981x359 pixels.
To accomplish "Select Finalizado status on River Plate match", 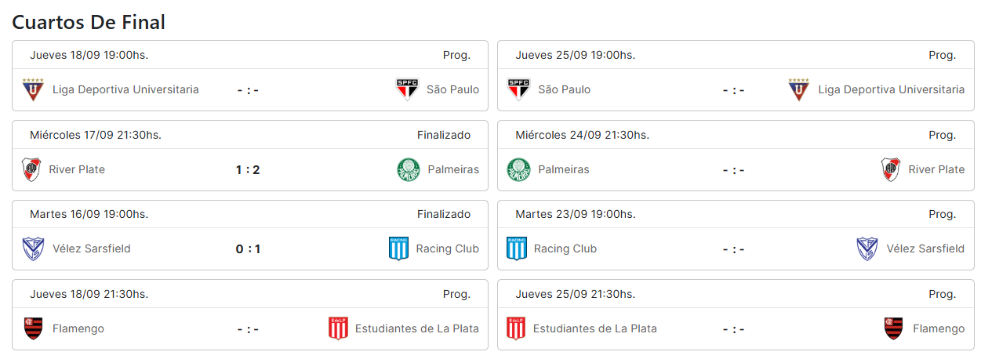I will click(x=444, y=135).
